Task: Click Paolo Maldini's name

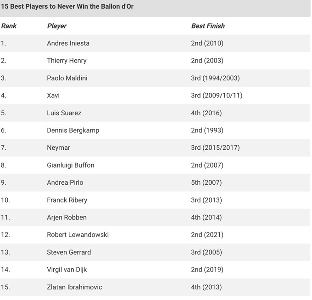Action: click(67, 78)
